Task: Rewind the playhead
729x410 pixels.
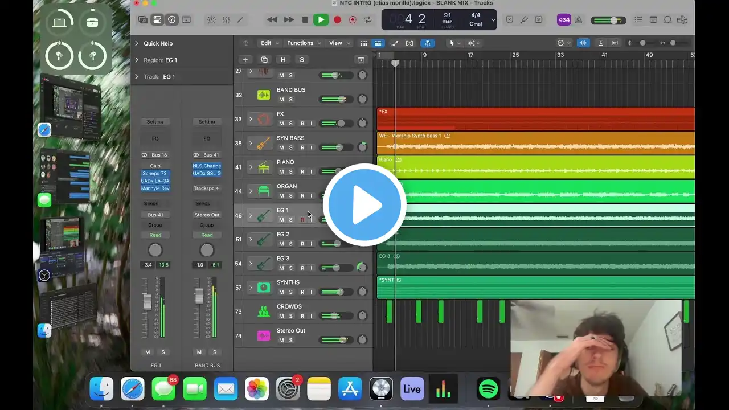Action: (x=272, y=20)
